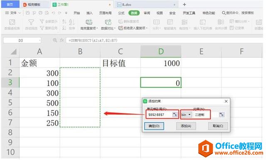This screenshot has width=266, height=160.
Task: Switch to the 视图 ribbon tab
Action: click(x=160, y=13)
